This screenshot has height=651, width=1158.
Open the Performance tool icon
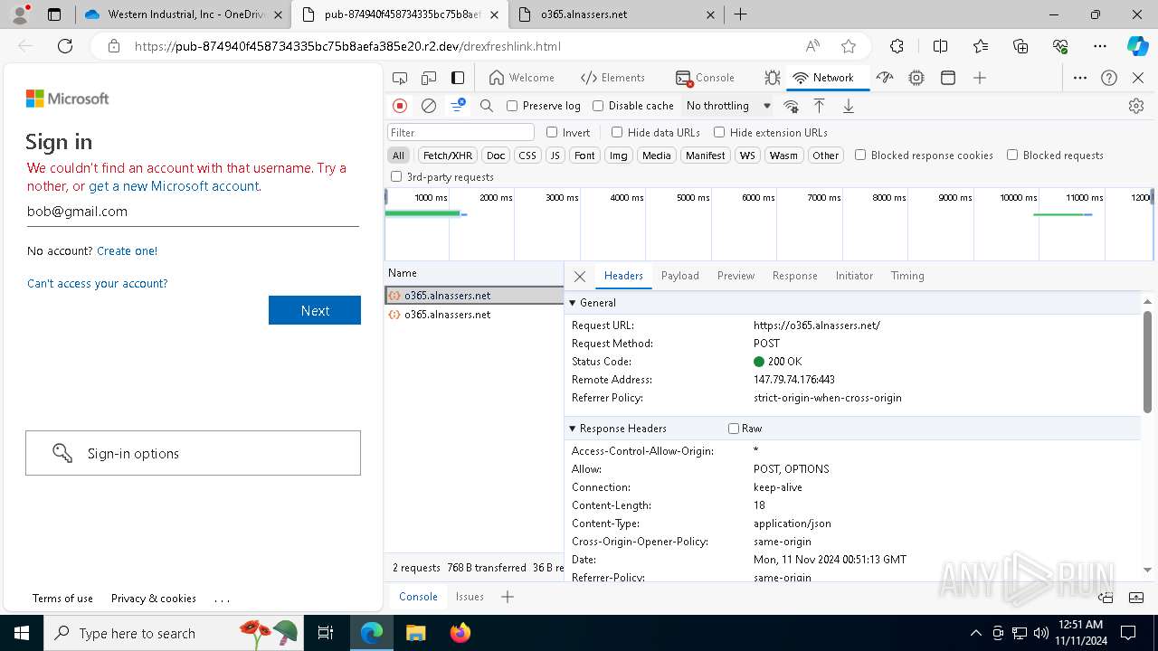pyautogui.click(x=885, y=78)
